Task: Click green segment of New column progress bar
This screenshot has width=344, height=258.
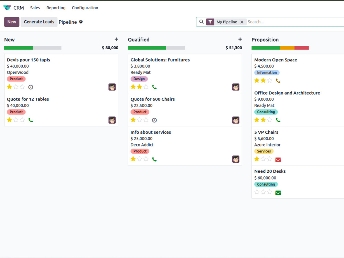Action: pyautogui.click(x=19, y=48)
